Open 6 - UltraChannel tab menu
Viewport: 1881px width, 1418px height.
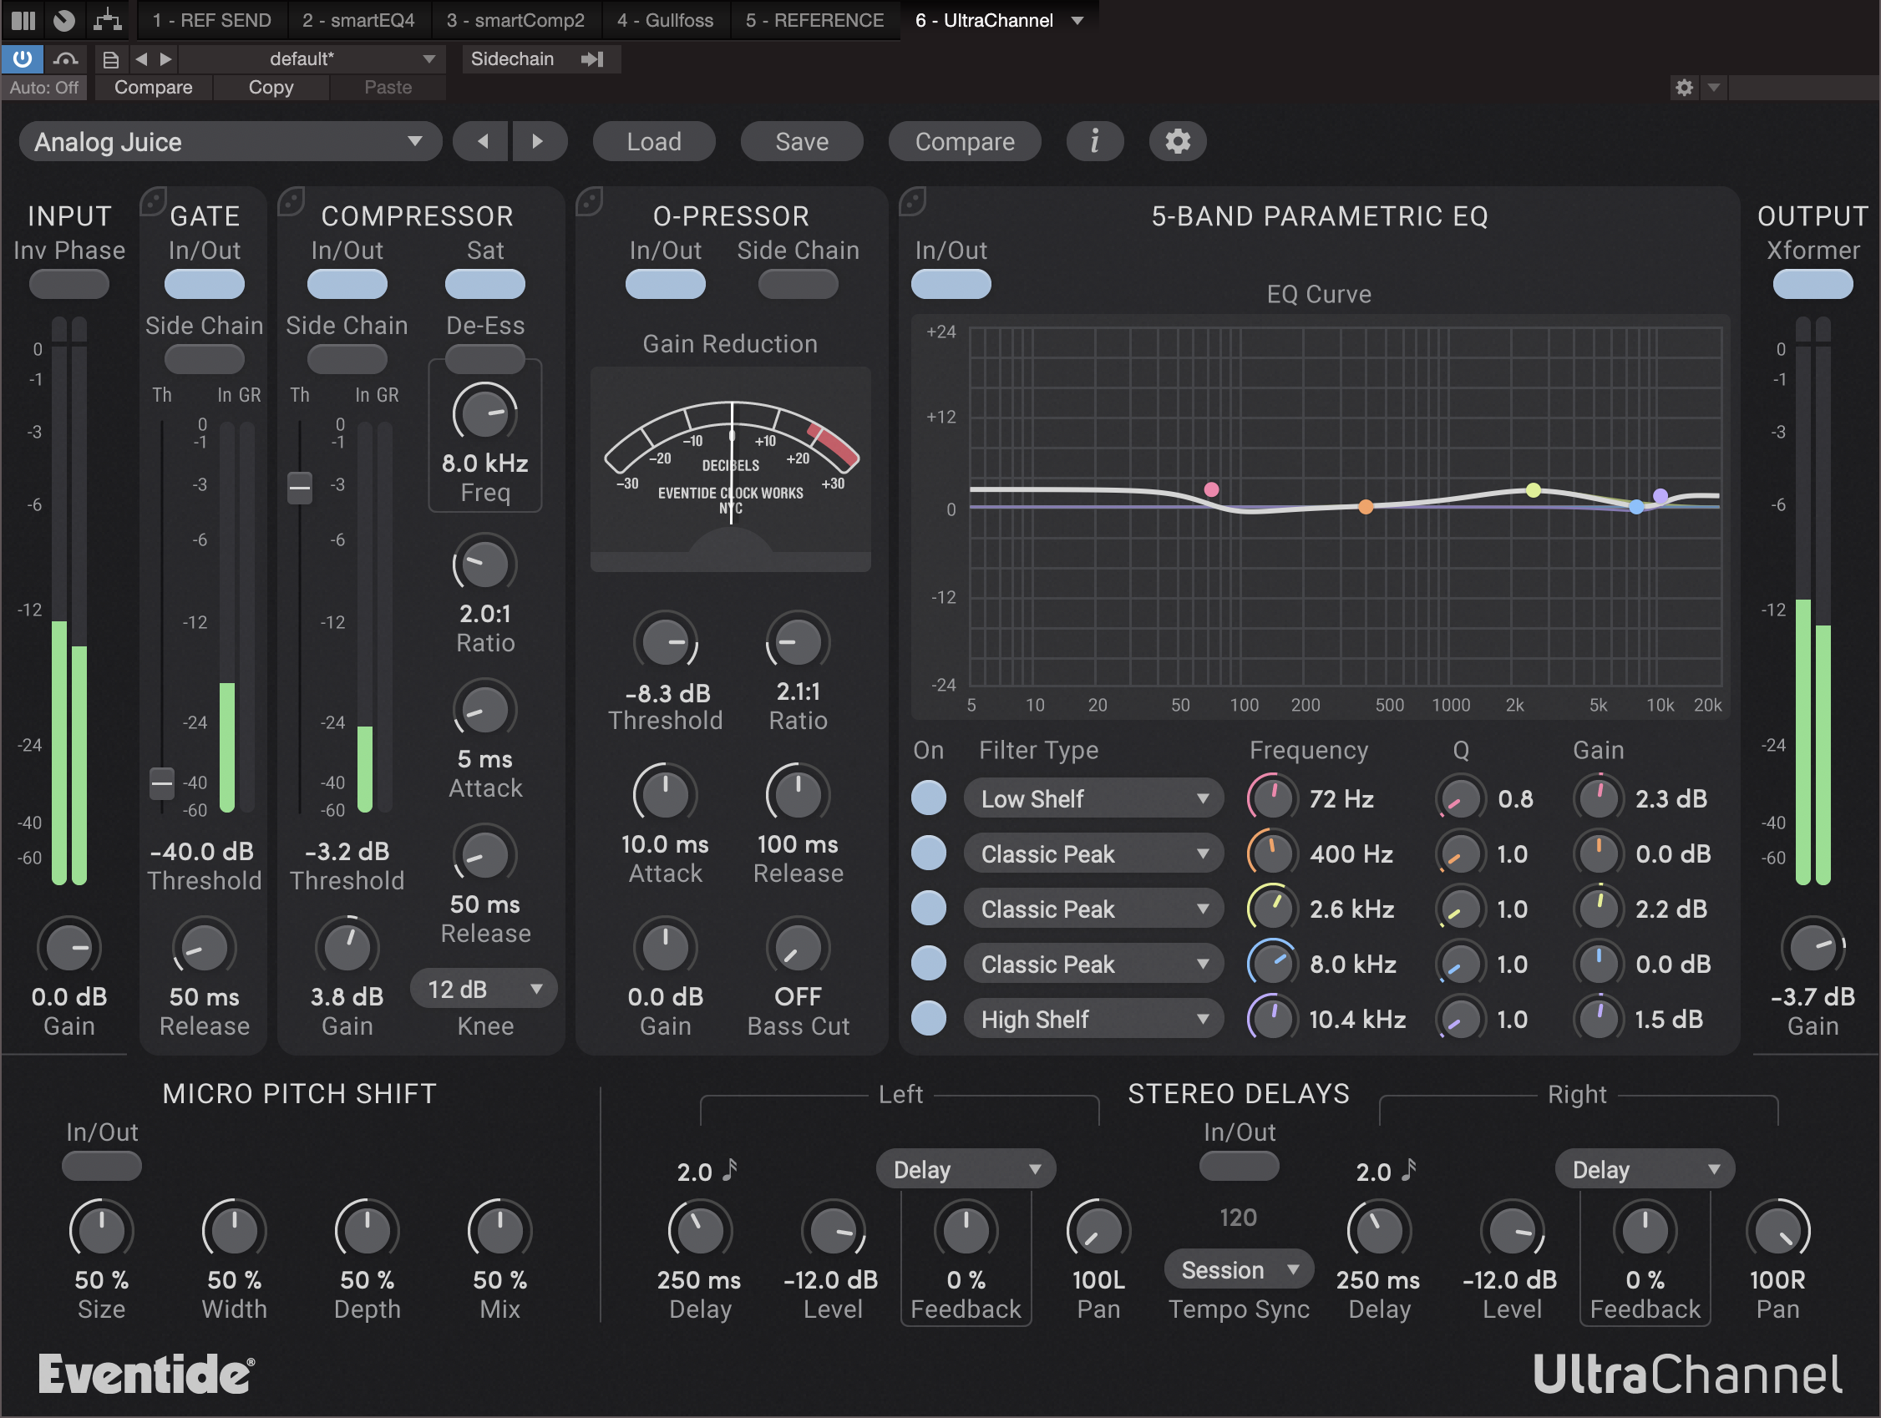coord(1077,19)
